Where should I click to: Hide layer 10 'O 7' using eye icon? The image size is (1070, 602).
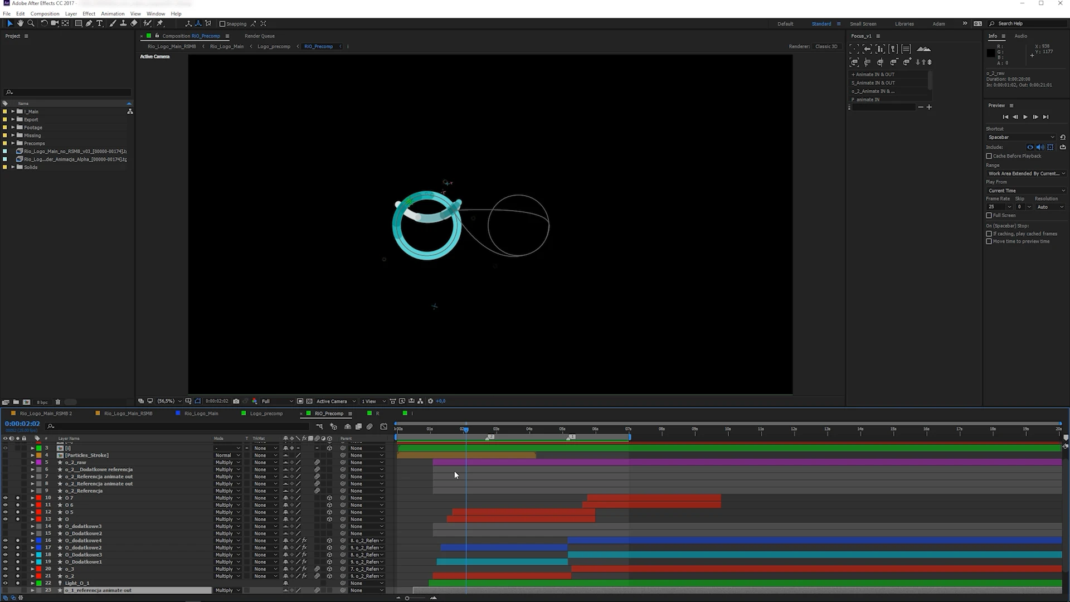tap(6, 498)
